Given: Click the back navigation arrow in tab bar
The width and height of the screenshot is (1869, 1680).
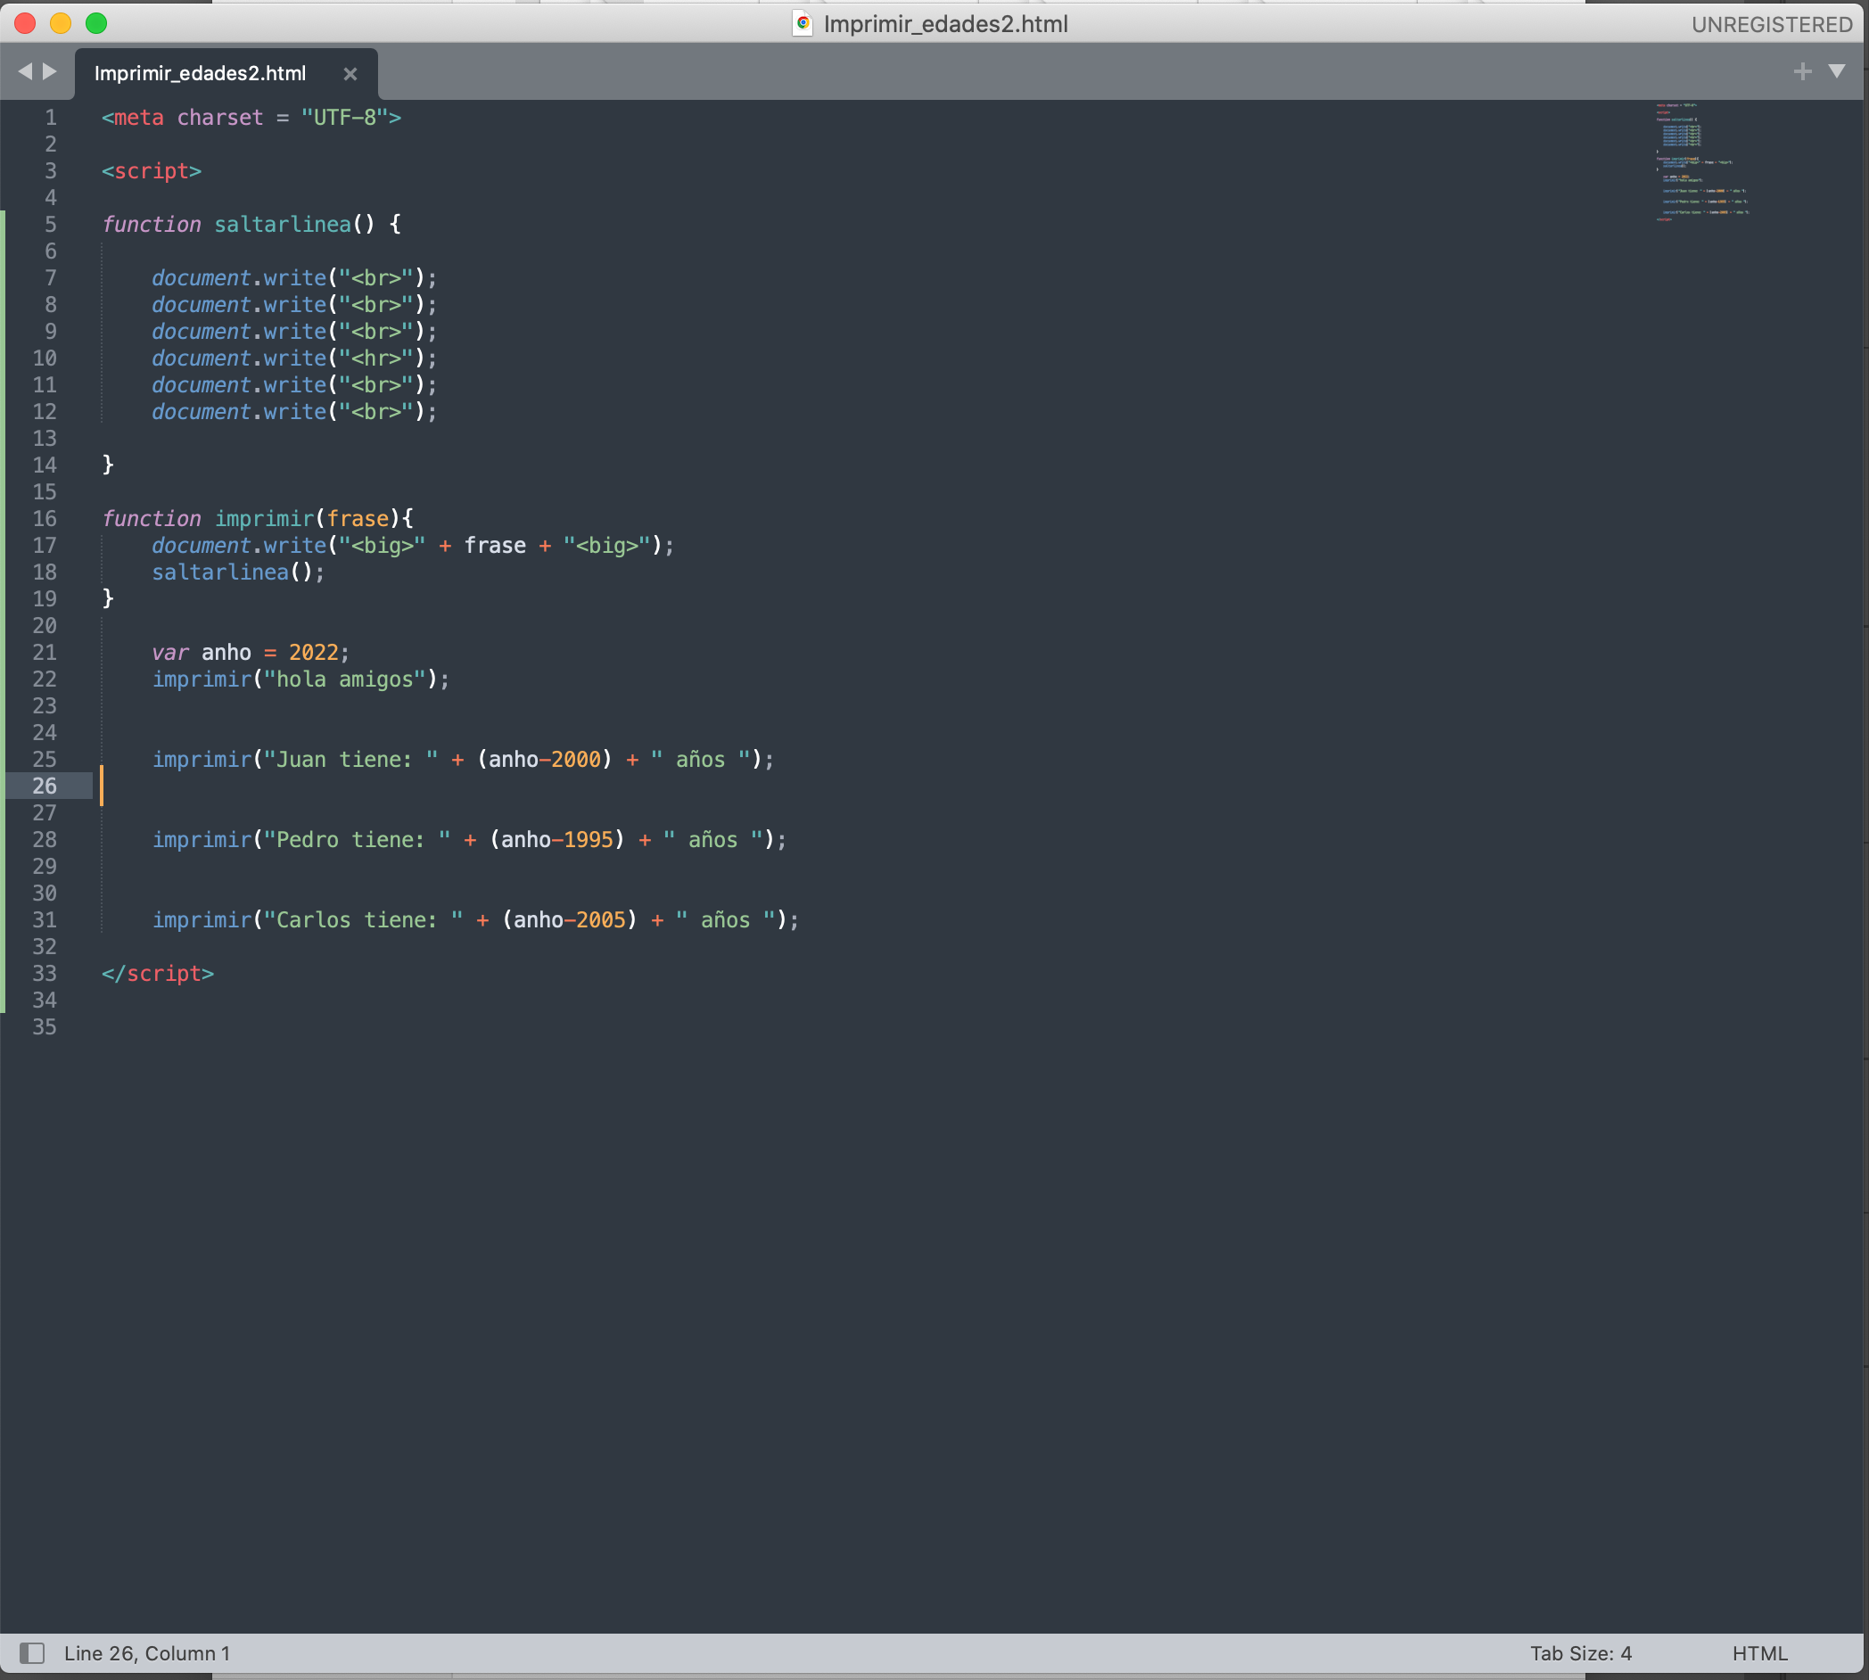Looking at the screenshot, I should click(25, 71).
